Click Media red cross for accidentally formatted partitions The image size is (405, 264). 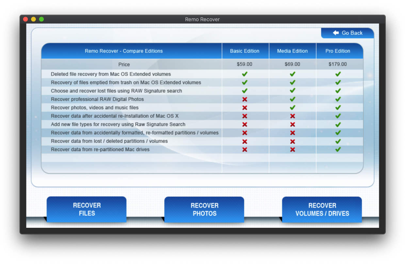(292, 133)
